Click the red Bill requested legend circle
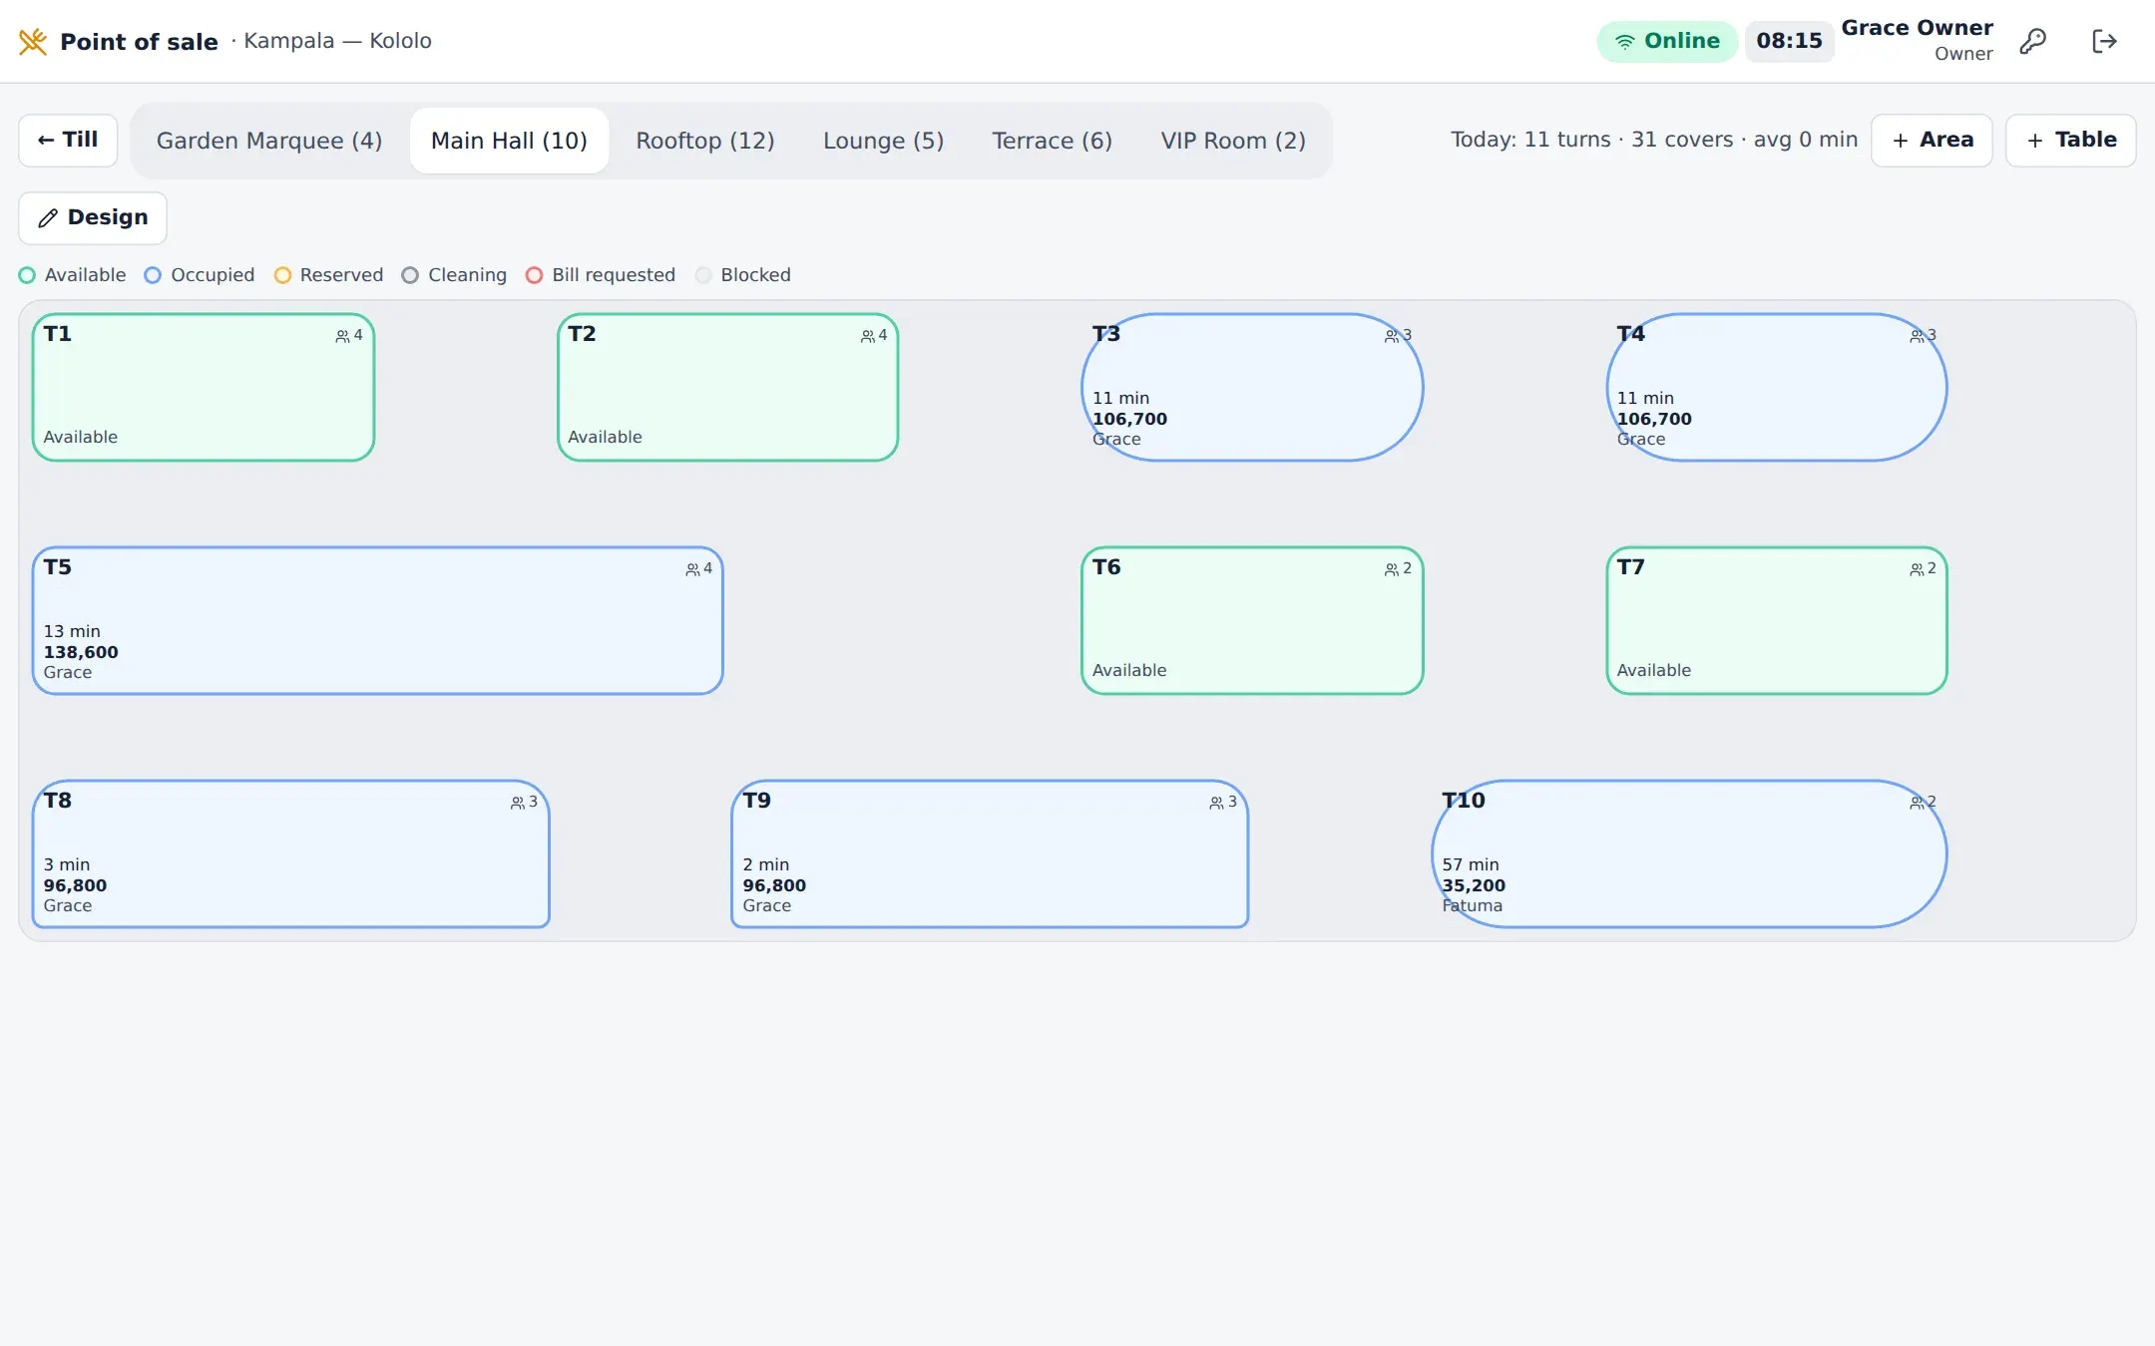 tap(535, 275)
